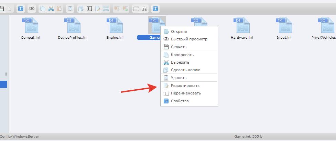The width and height of the screenshot is (336, 141).
Task: Choose Быстрый просмотр in the context menu
Action: (189, 39)
